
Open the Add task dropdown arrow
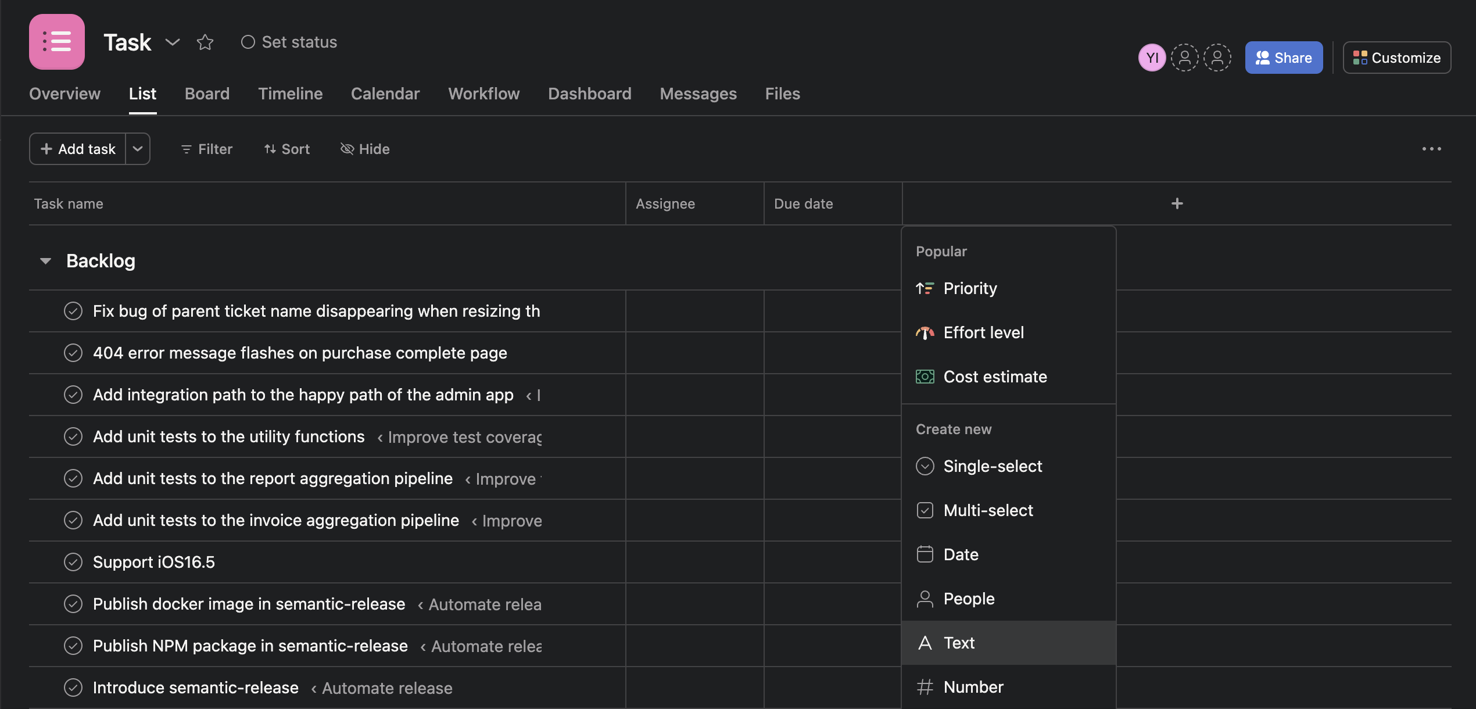coord(137,149)
